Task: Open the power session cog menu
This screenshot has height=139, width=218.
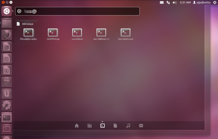Action: 215,2
